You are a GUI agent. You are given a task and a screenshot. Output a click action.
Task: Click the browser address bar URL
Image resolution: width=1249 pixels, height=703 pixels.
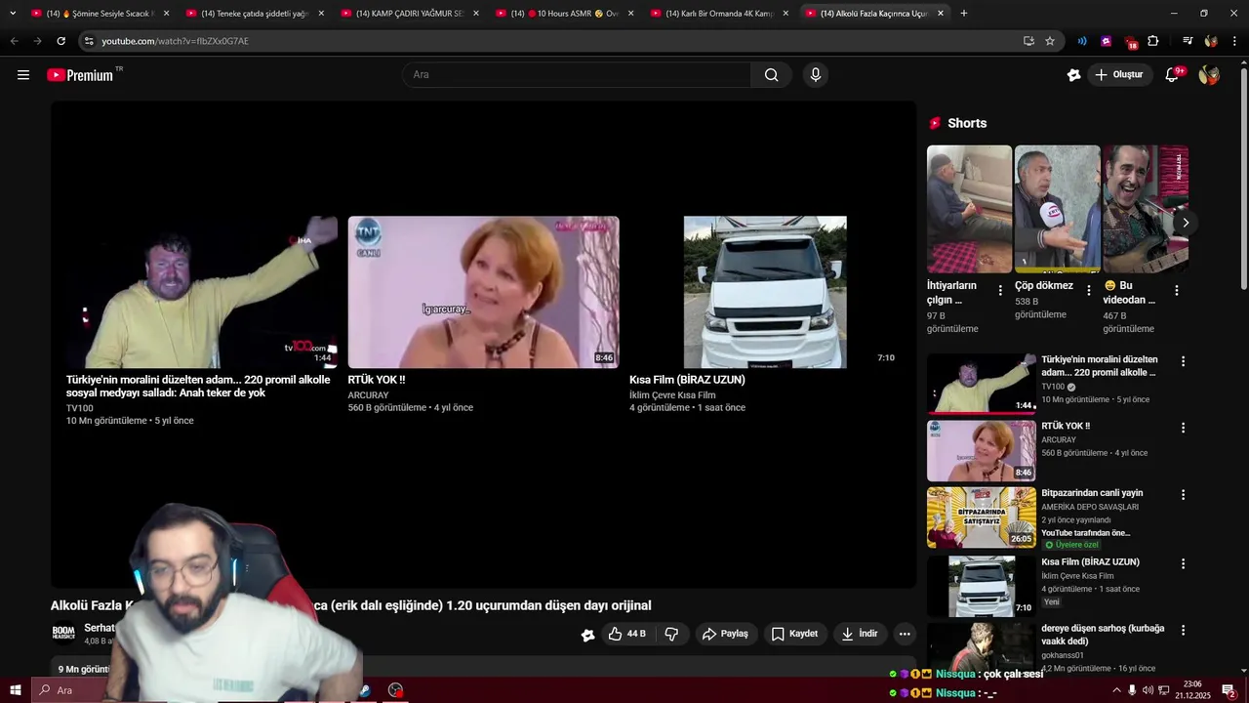pos(175,41)
